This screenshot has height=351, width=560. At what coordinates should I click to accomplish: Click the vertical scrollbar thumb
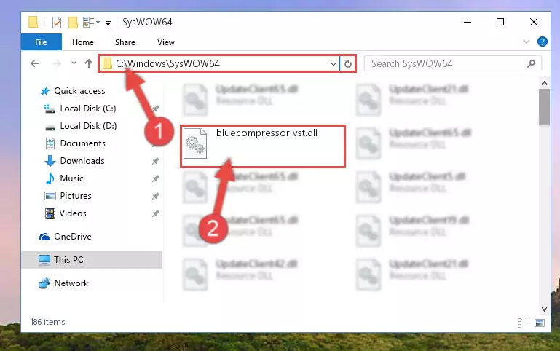544,107
